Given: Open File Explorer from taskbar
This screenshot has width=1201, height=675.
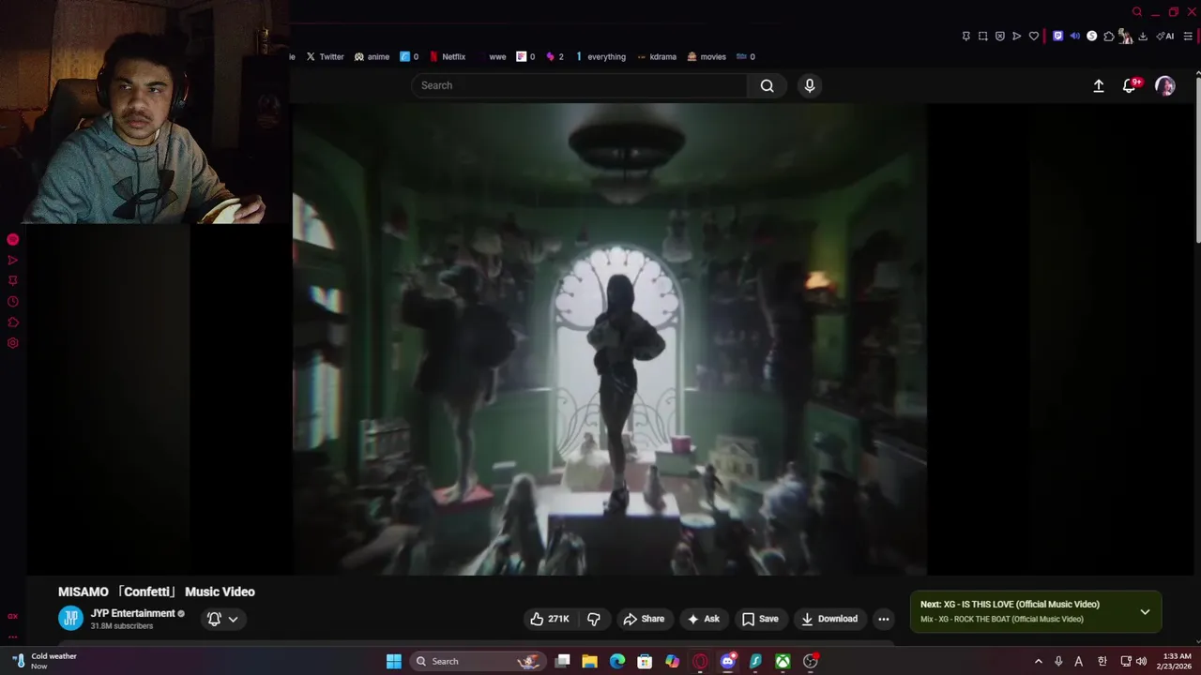Looking at the screenshot, I should [x=589, y=662].
